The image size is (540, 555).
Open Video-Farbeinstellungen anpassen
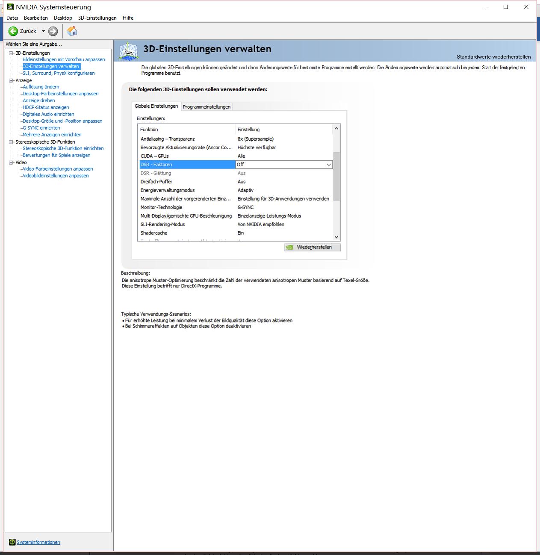tap(58, 169)
